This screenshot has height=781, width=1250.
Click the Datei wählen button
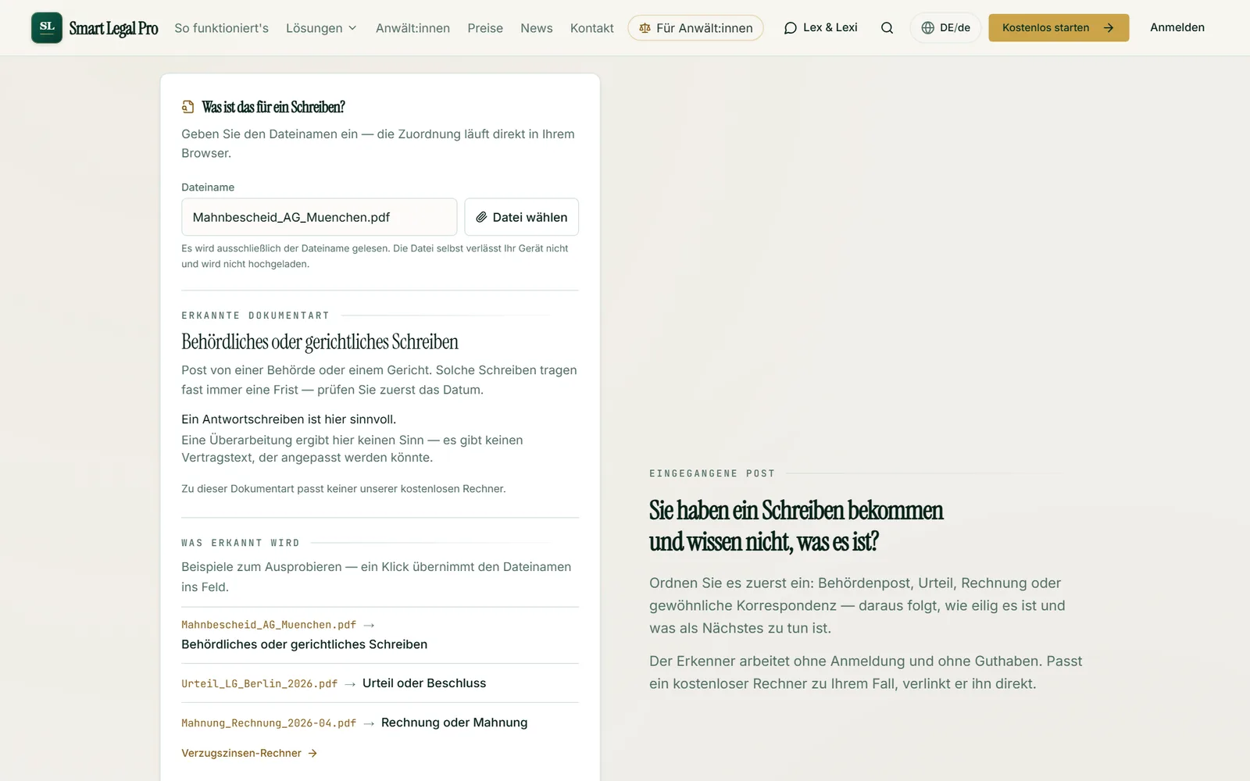[521, 217]
